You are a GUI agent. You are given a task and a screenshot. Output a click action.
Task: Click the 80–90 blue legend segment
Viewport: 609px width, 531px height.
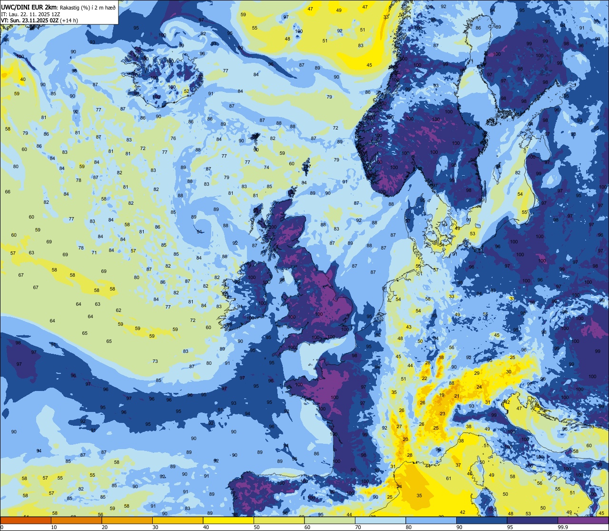[431, 520]
